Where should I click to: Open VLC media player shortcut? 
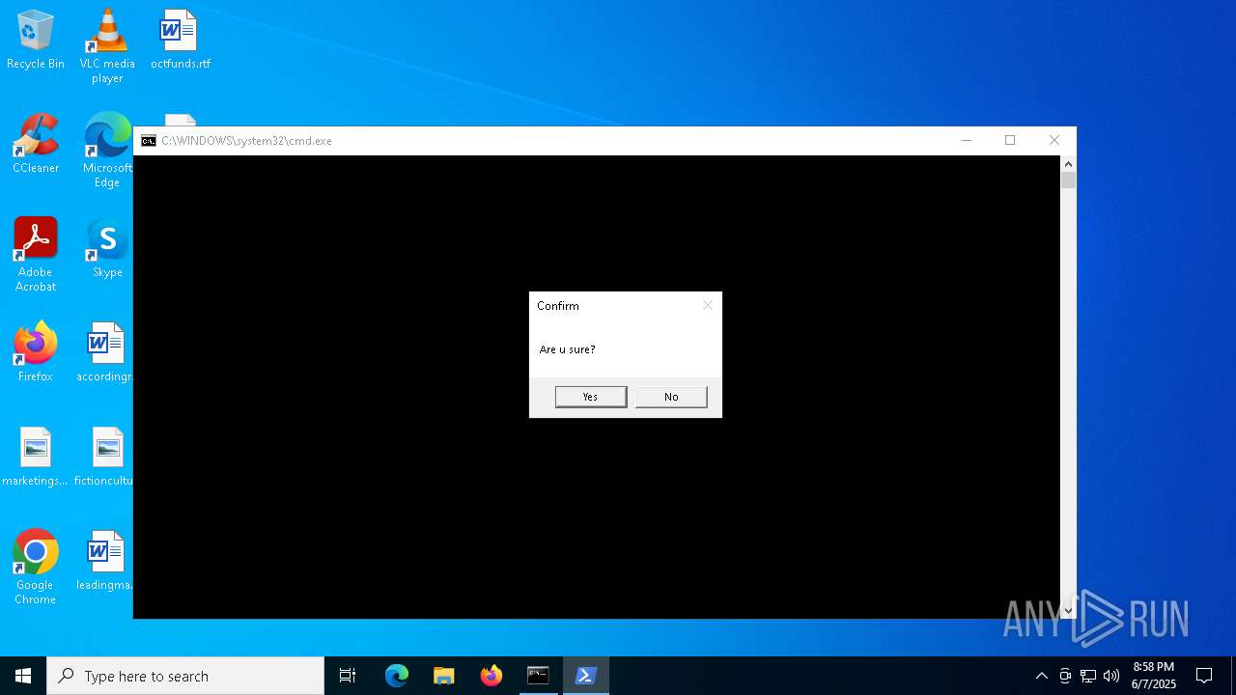pyautogui.click(x=107, y=45)
